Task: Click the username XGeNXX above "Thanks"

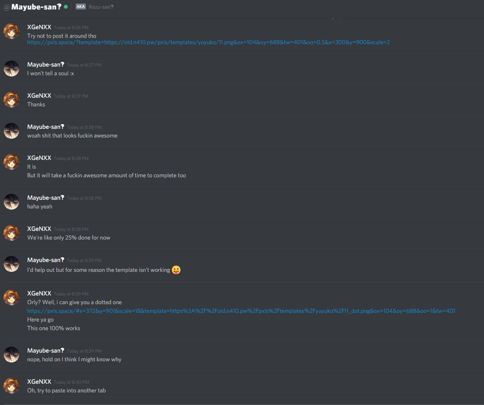Action: [x=39, y=96]
